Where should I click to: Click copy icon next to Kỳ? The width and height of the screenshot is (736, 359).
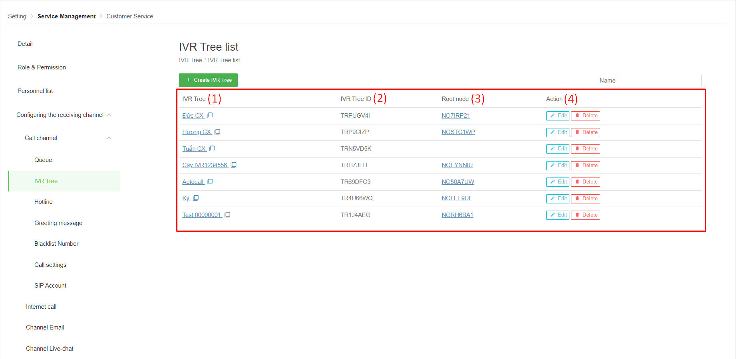pos(196,198)
